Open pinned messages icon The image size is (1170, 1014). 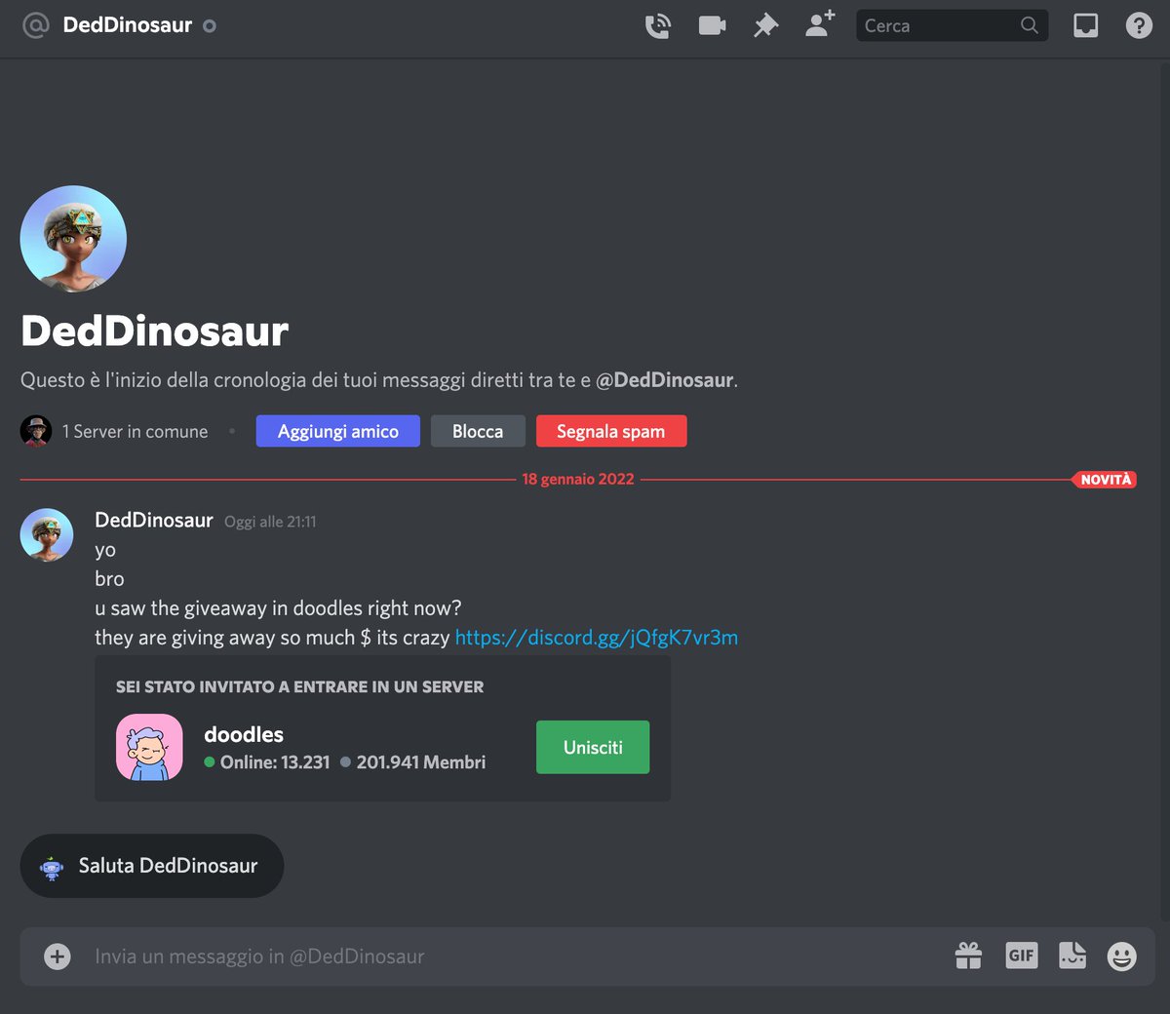coord(766,25)
